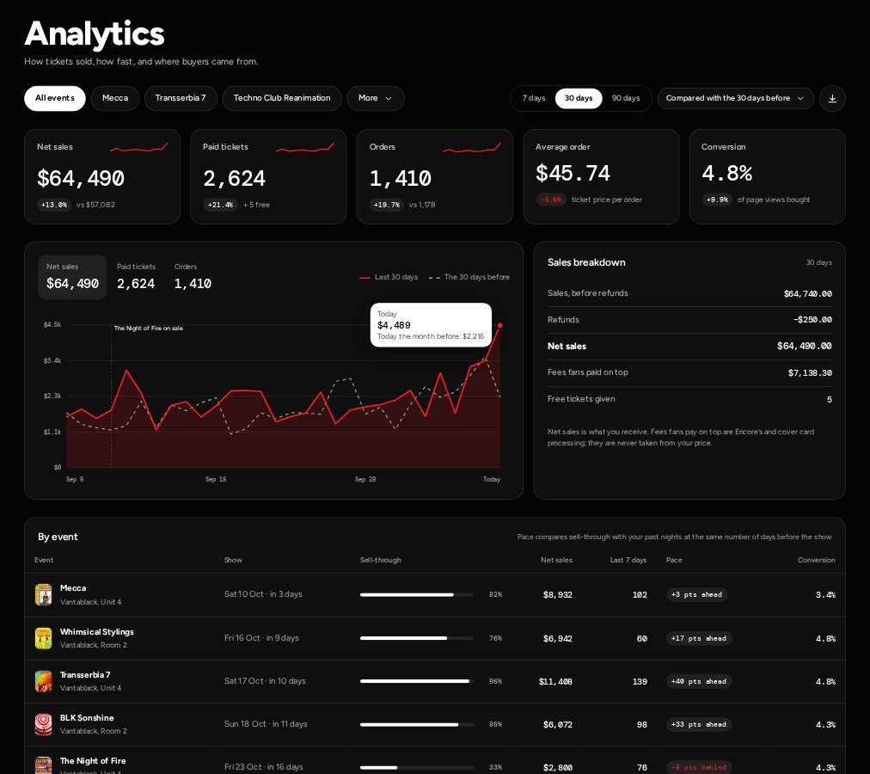Click the download export icon button
This screenshot has width=870, height=774.
(x=831, y=98)
